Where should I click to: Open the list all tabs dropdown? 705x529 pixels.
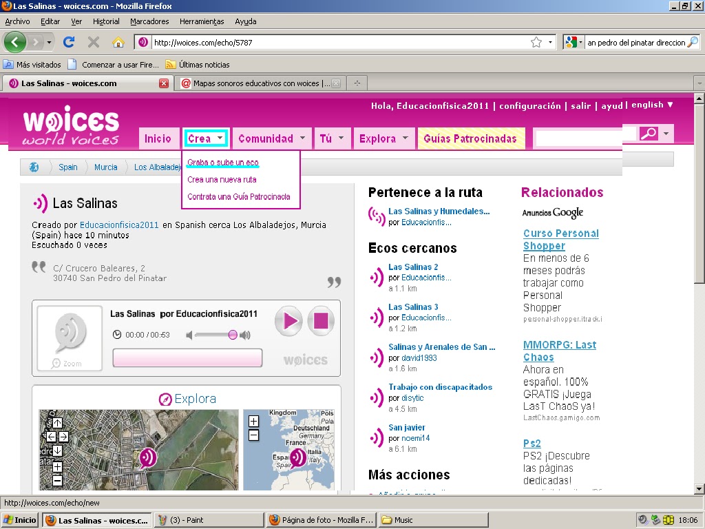(x=699, y=83)
